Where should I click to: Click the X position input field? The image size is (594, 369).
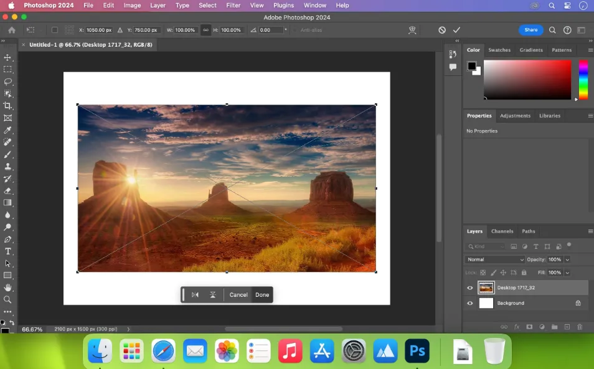pos(99,30)
